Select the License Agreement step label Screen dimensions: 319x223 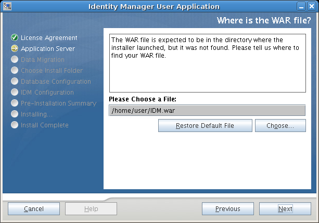pyautogui.click(x=49, y=38)
